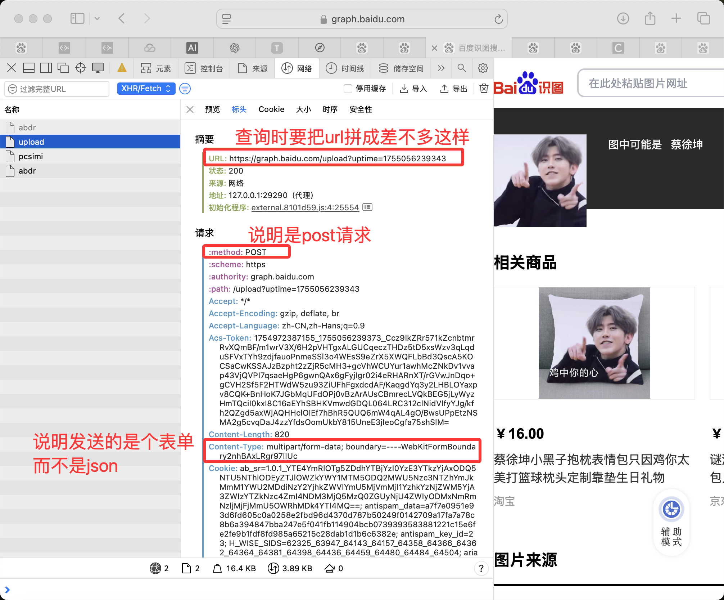This screenshot has width=724, height=600.
Task: Switch to the compass icon tab
Action: (x=320, y=48)
